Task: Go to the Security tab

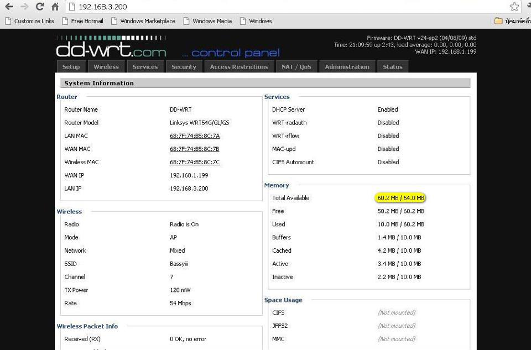Action: 184,67
